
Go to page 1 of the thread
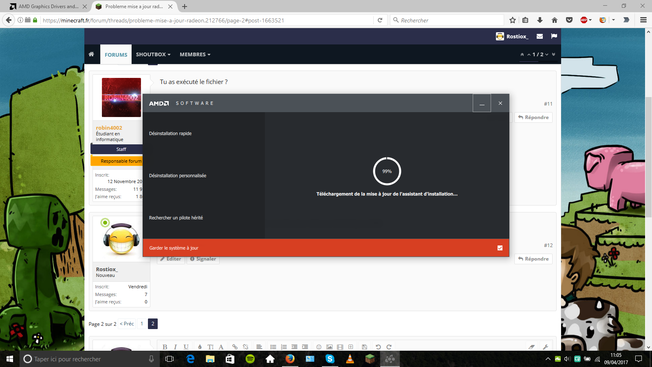coord(142,324)
